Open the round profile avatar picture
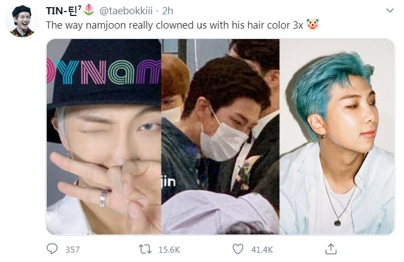The width and height of the screenshot is (404, 262). 22,21
